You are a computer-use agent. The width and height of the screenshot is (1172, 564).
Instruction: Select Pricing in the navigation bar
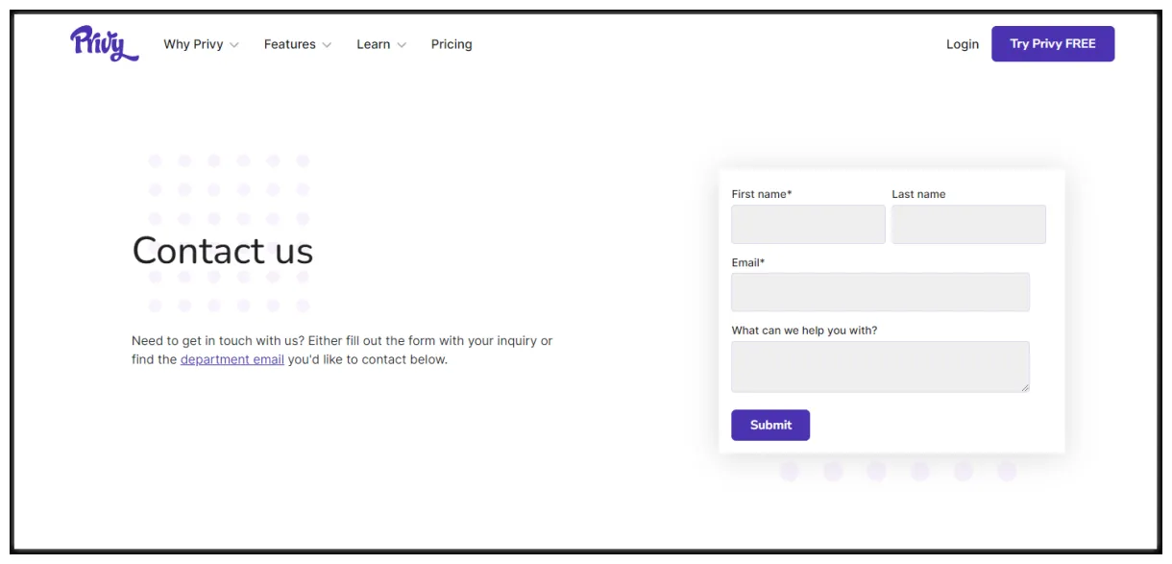click(x=451, y=43)
